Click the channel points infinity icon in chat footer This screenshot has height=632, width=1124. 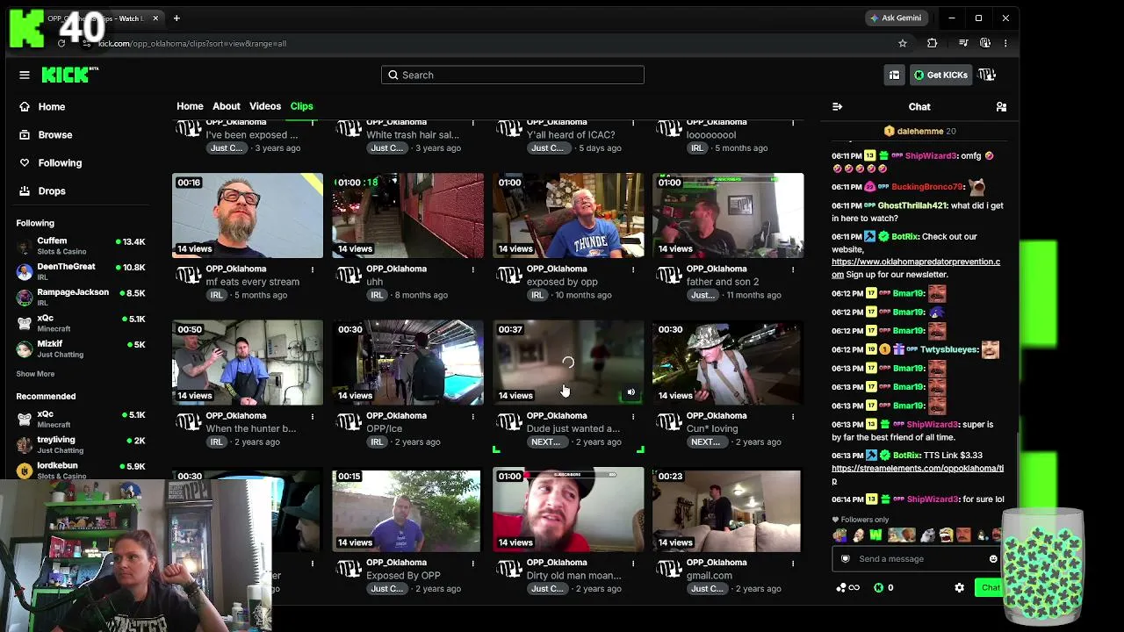[847, 587]
